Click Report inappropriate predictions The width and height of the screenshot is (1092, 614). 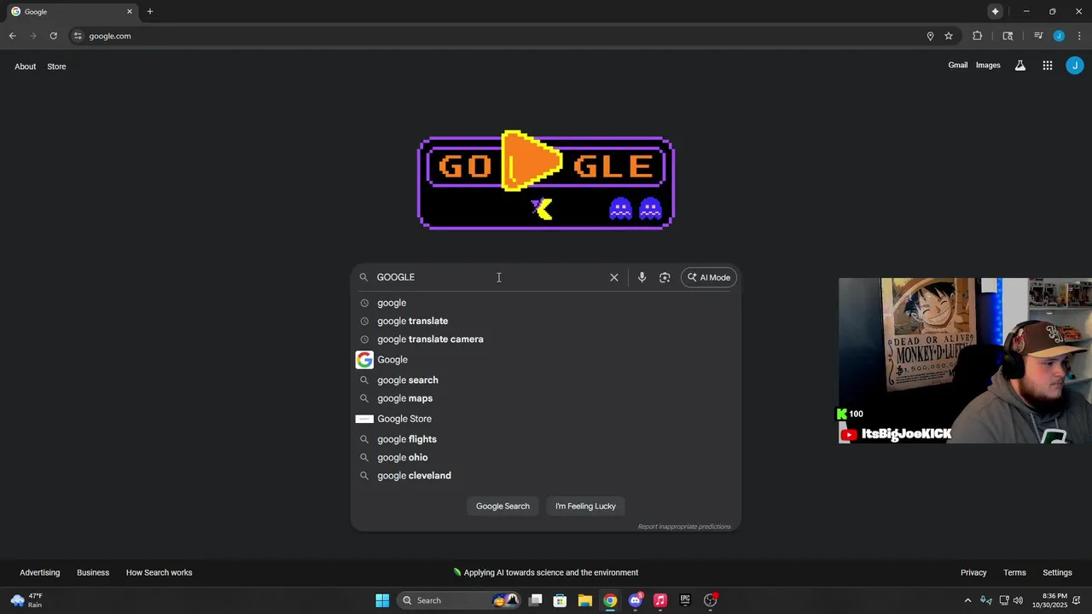click(684, 526)
